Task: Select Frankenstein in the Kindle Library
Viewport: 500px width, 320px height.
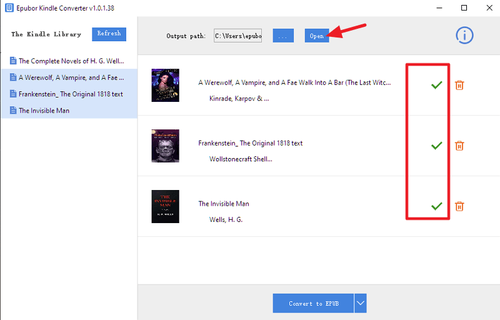Action: point(69,94)
